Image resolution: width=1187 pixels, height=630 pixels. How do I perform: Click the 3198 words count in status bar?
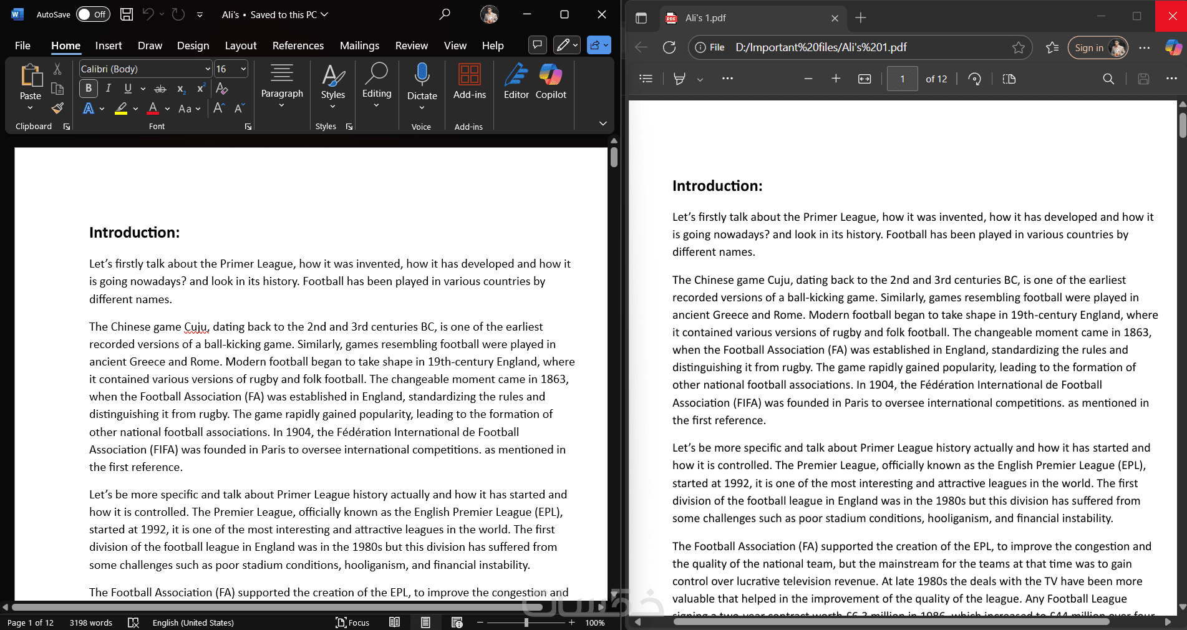coord(91,623)
